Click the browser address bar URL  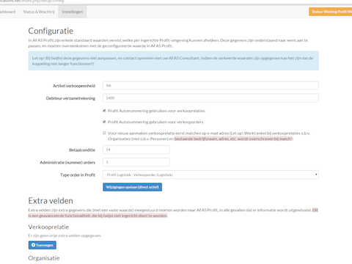(32, 1)
